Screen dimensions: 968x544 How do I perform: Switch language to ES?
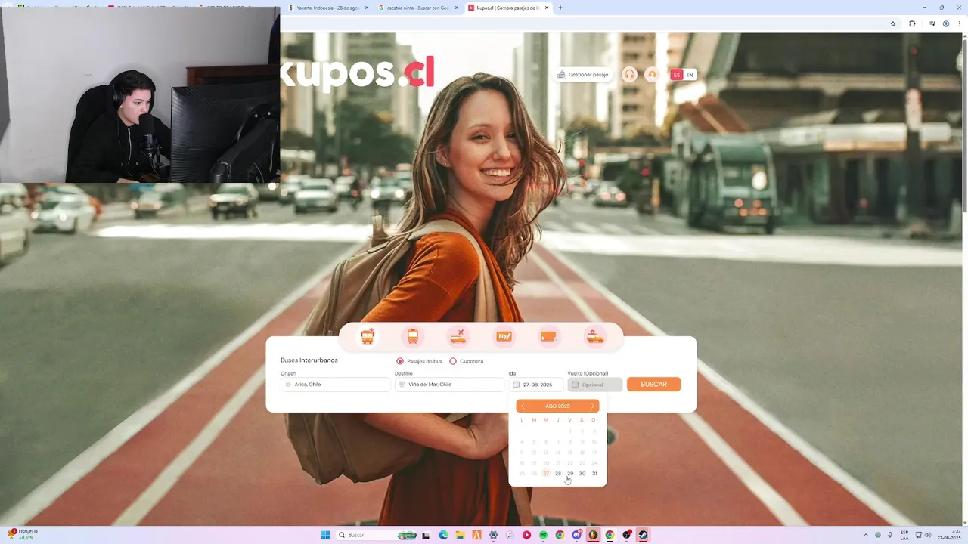point(677,75)
